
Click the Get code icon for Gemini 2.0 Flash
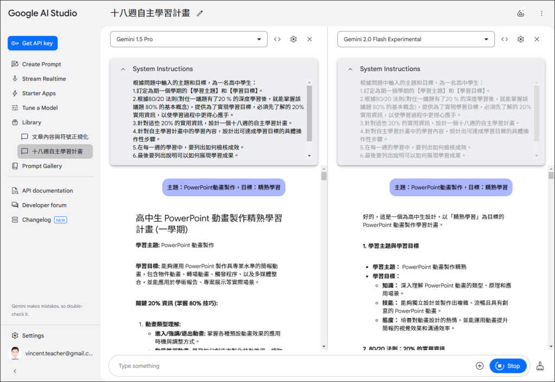click(505, 39)
